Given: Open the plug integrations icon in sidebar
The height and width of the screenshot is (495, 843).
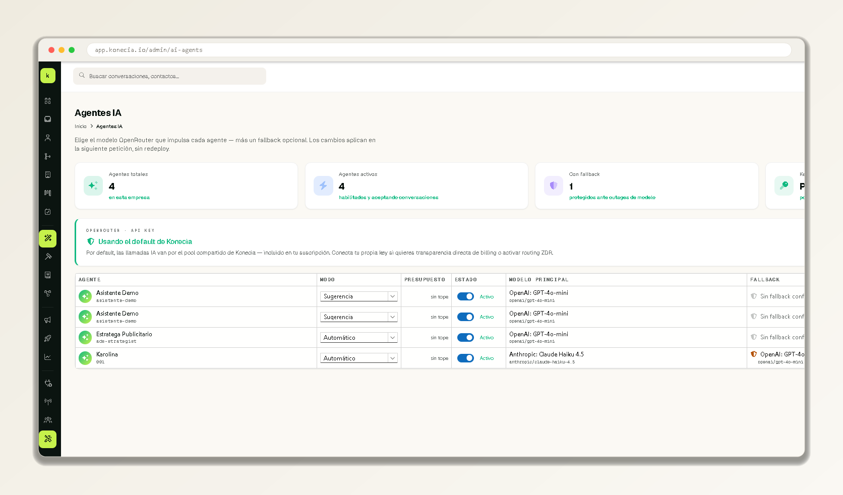Looking at the screenshot, I should [x=48, y=383].
